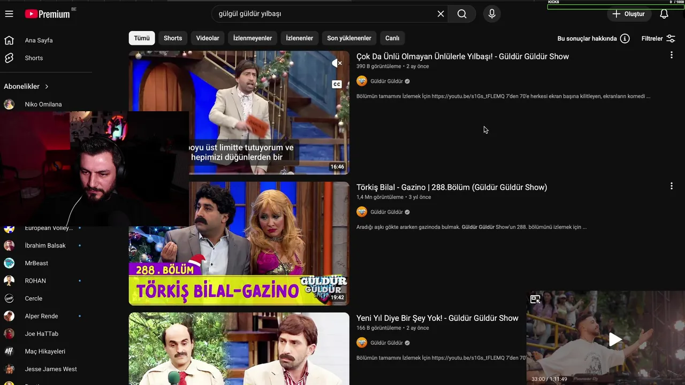Select the İzlenmeyenler filter chip
Viewport: 685px width, 385px height.
253,38
